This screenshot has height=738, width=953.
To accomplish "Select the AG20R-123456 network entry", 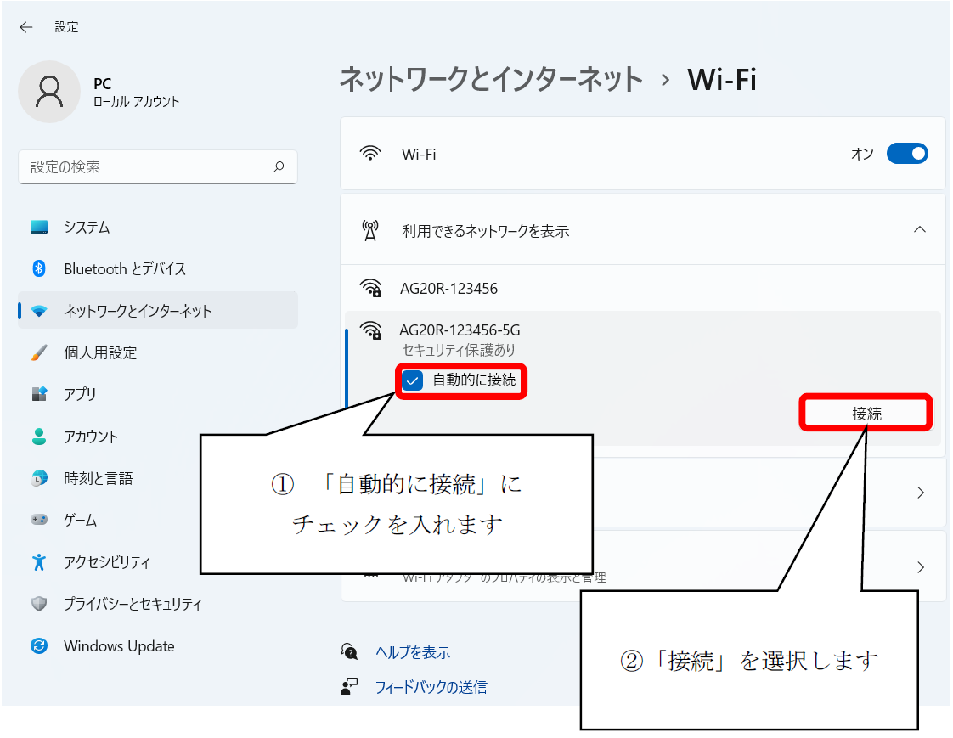I will (x=448, y=289).
